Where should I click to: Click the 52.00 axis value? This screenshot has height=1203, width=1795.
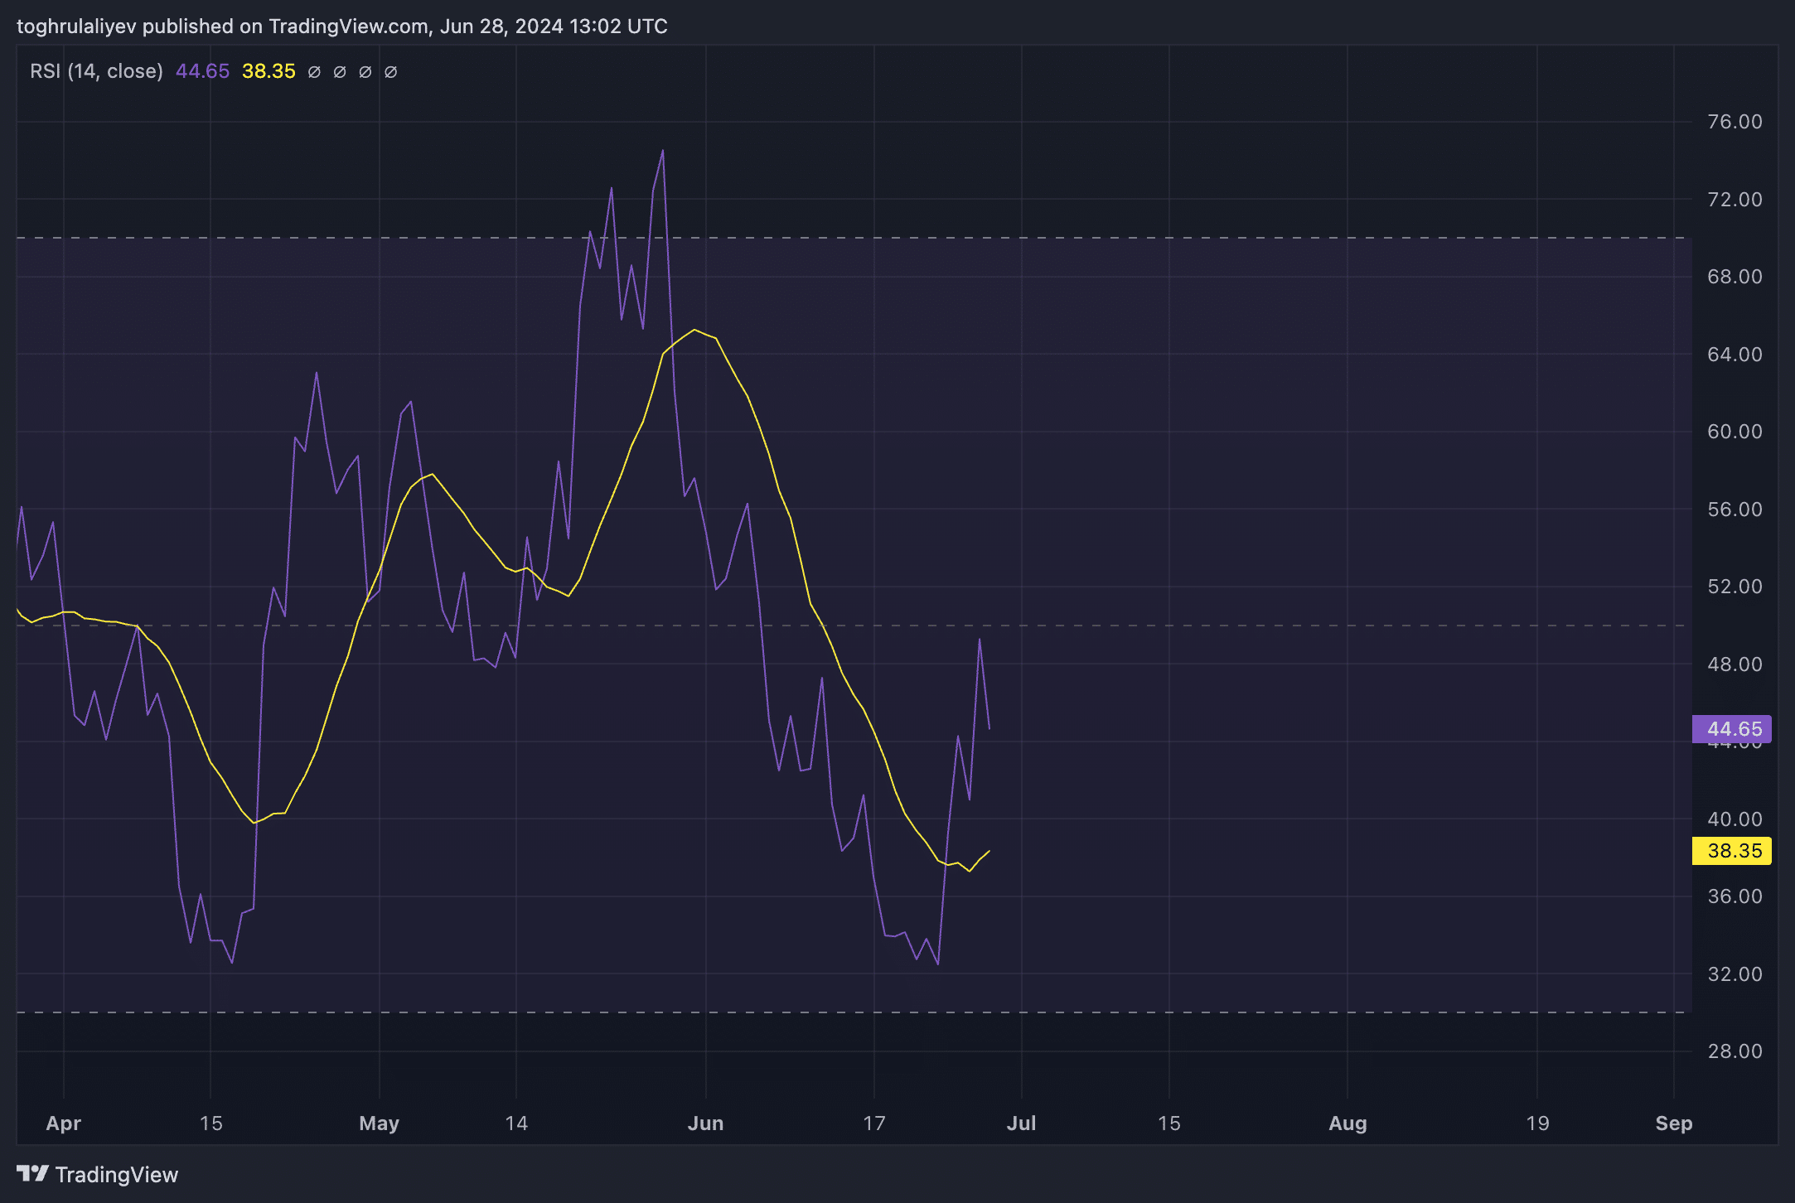coord(1735,587)
